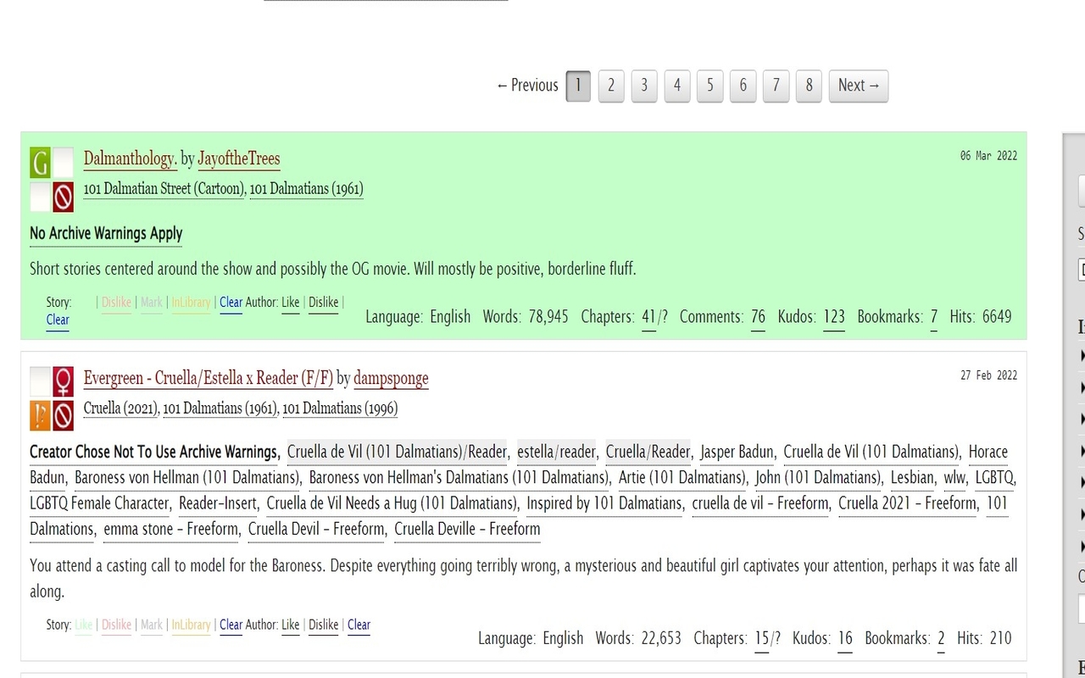Jump to page 4
The width and height of the screenshot is (1085, 678).
tap(677, 86)
